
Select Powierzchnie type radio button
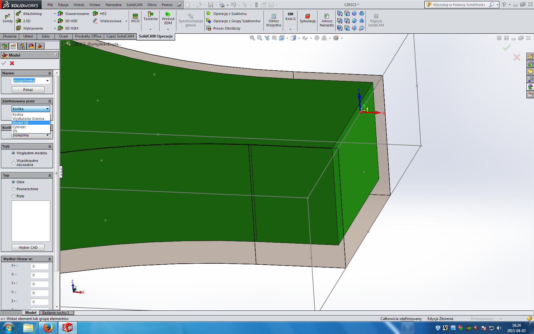[x=13, y=189]
